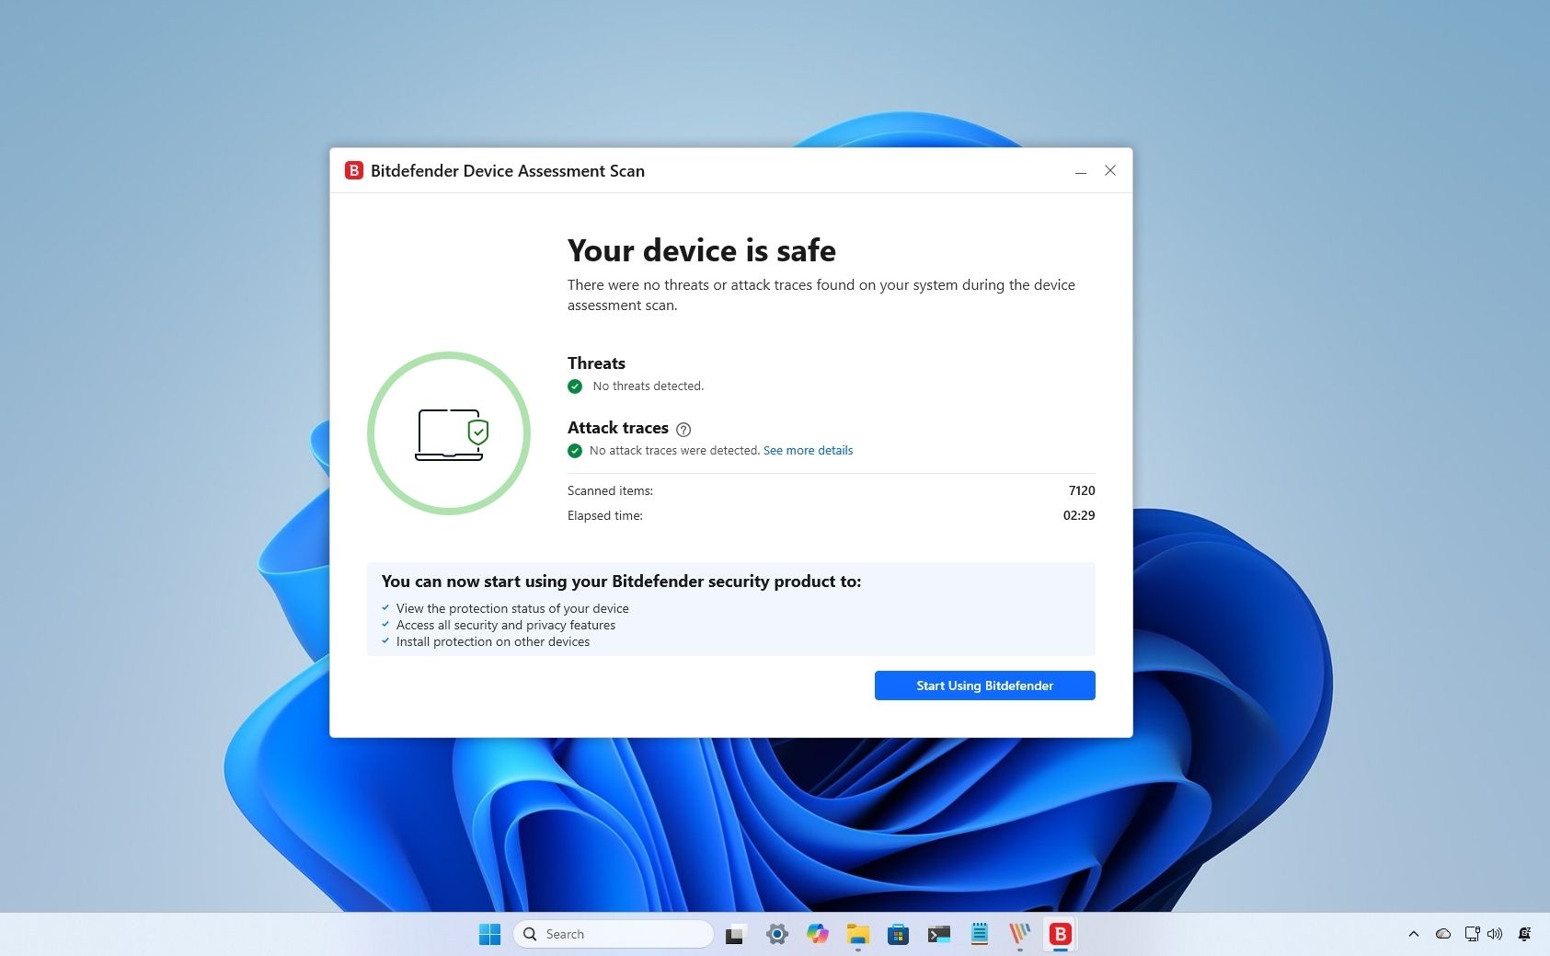This screenshot has width=1550, height=956.
Task: Click the Attack traces heading text
Action: tap(618, 428)
